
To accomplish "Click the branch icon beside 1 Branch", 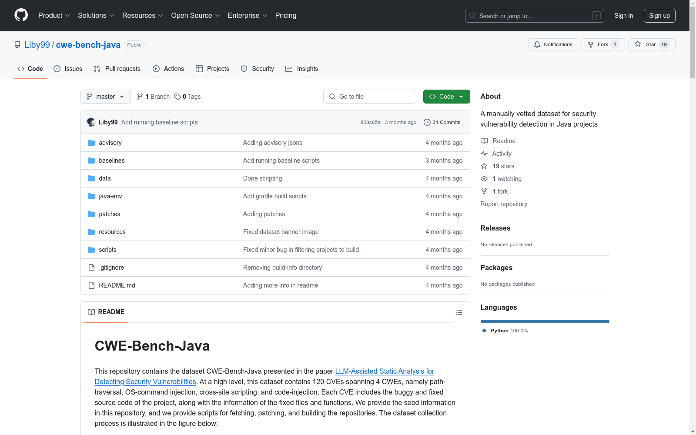I will pyautogui.click(x=140, y=97).
